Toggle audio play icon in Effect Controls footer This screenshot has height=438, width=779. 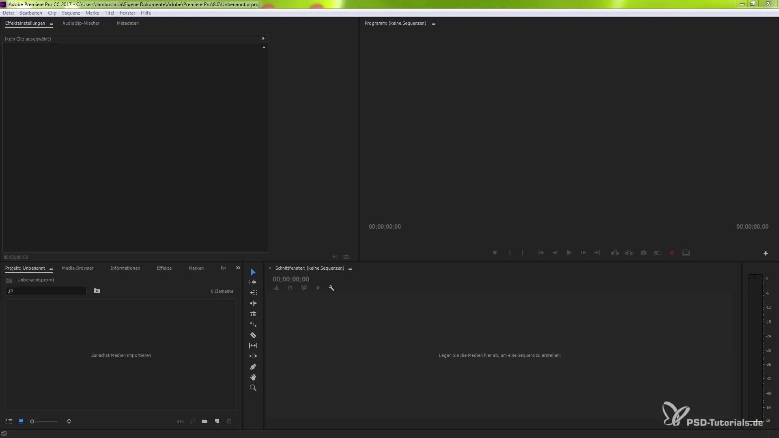click(335, 257)
